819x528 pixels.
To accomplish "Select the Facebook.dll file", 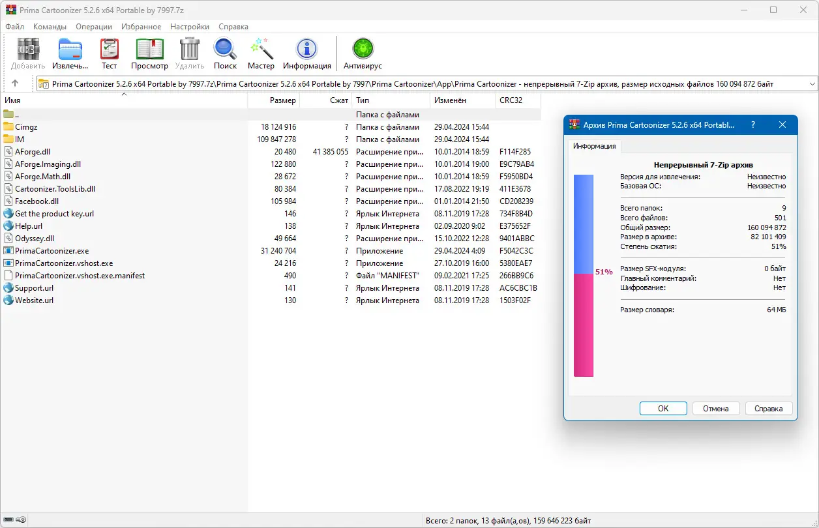I will 37,201.
